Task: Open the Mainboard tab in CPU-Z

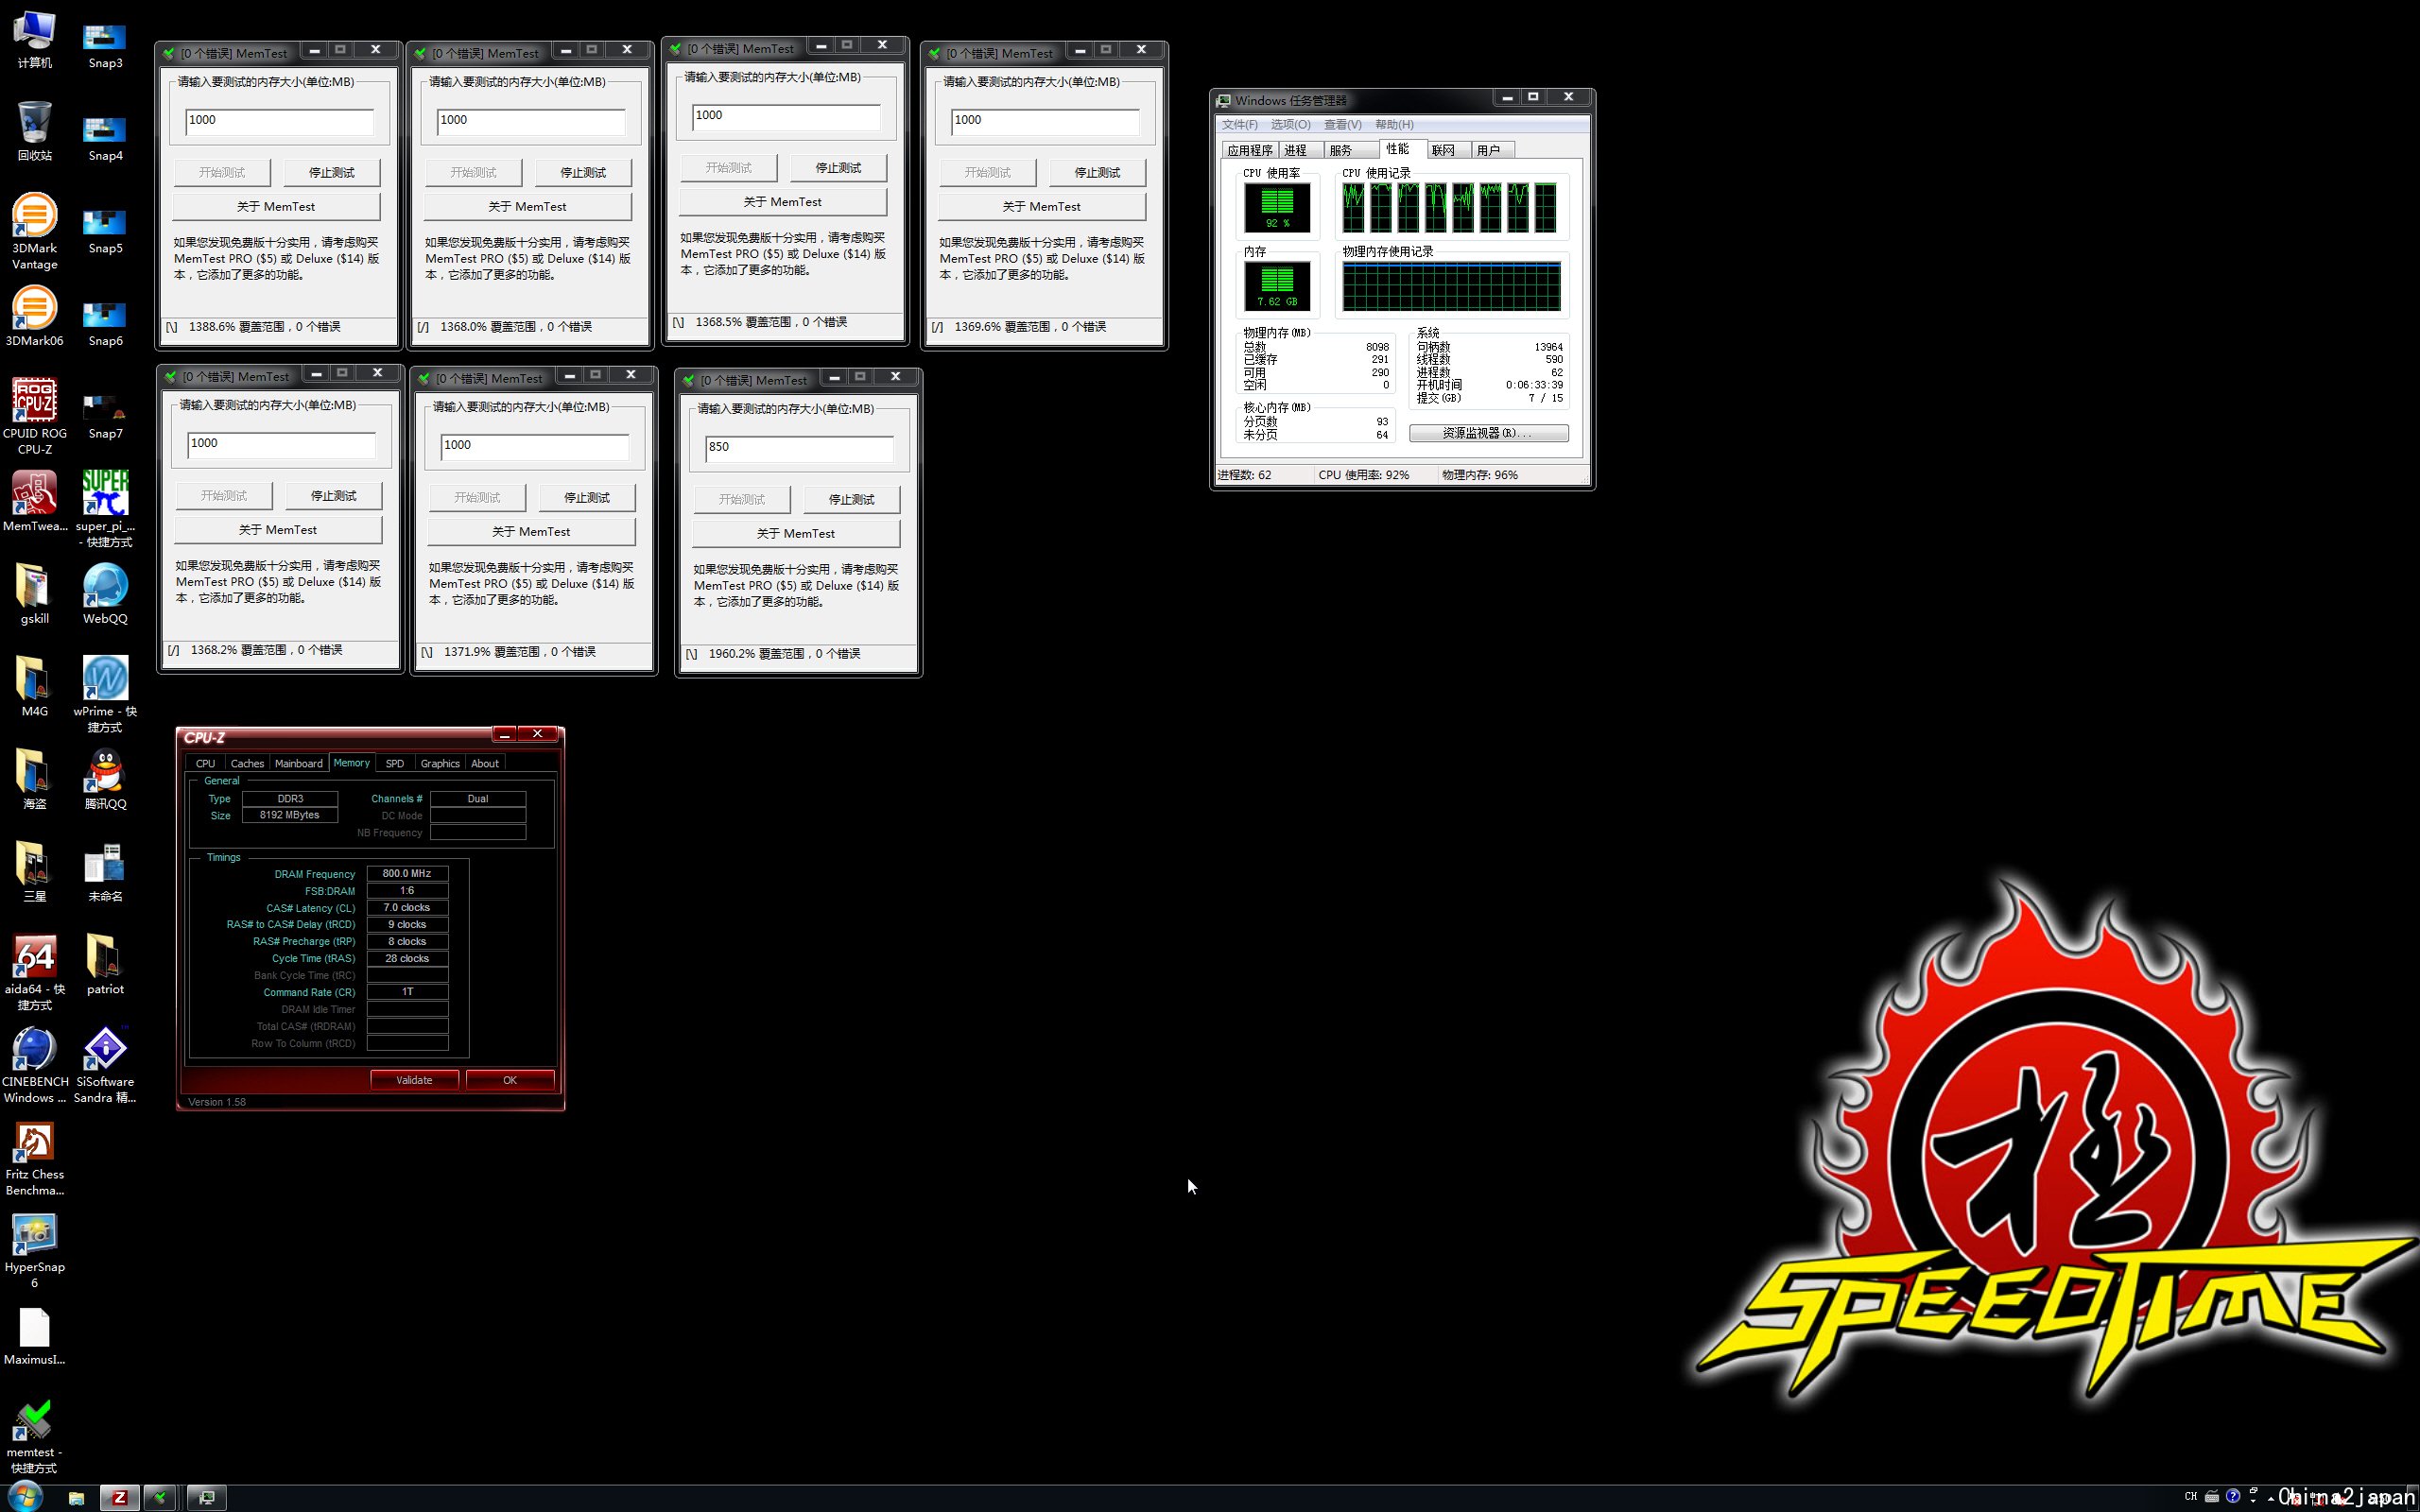Action: click(299, 763)
